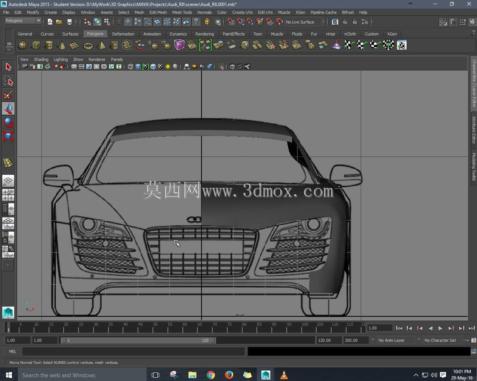
Task: Choose the Lasso Select tool
Action: coord(8,81)
